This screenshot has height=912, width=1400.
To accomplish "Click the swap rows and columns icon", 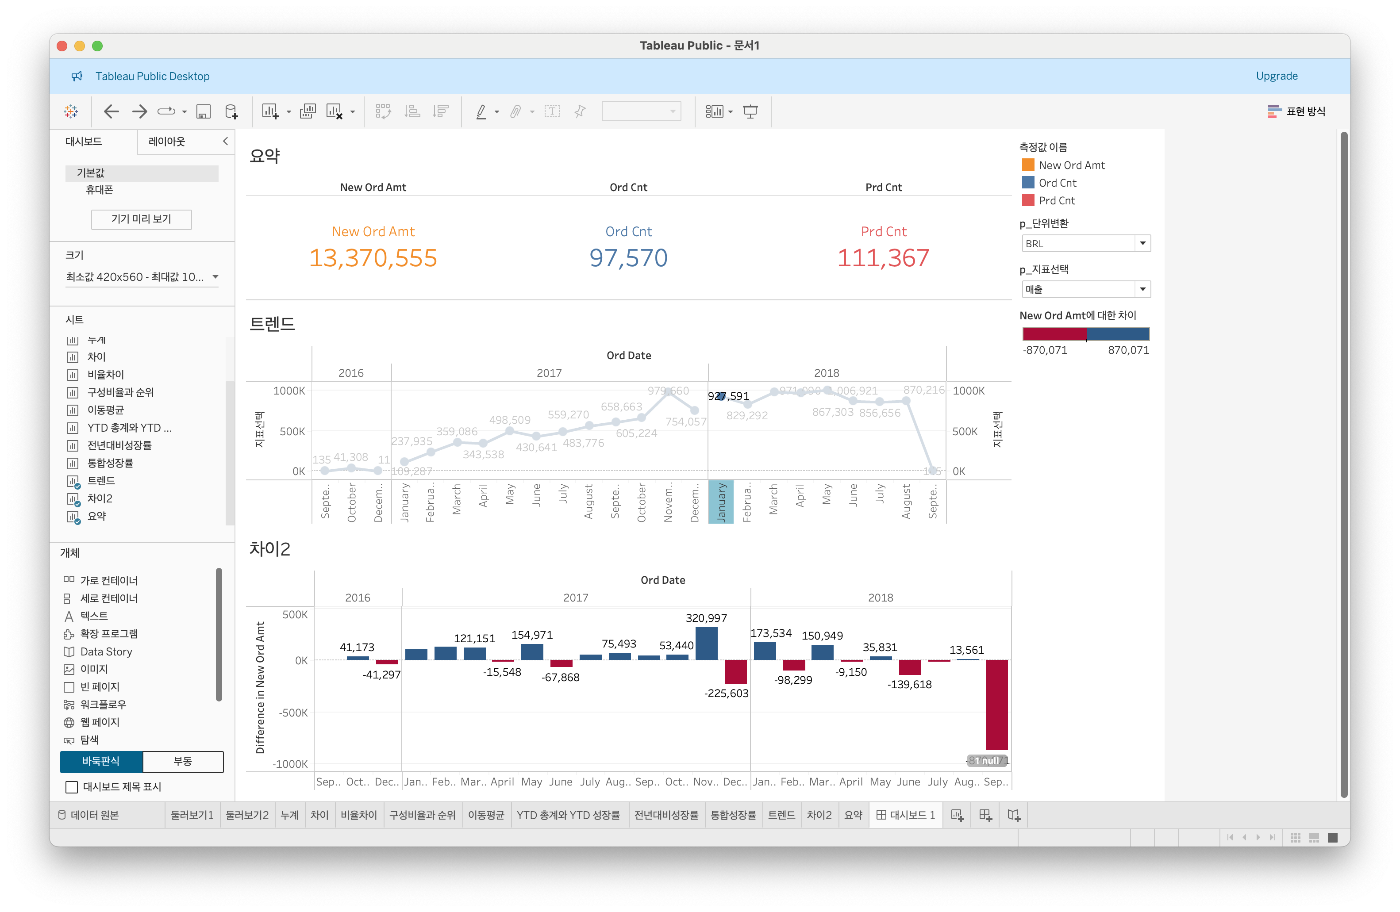I will [383, 111].
